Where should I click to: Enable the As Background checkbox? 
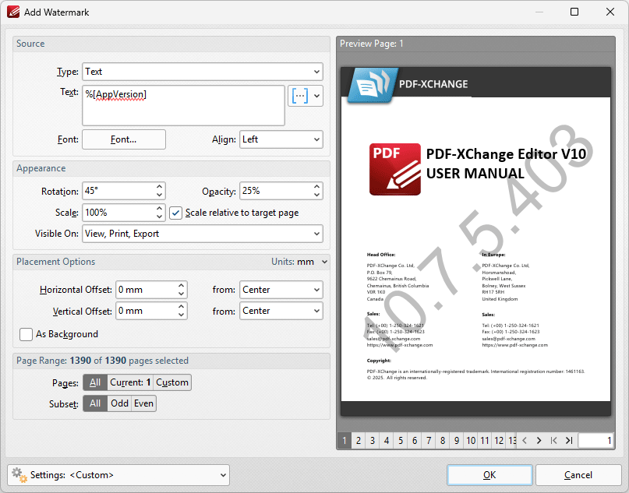[26, 334]
